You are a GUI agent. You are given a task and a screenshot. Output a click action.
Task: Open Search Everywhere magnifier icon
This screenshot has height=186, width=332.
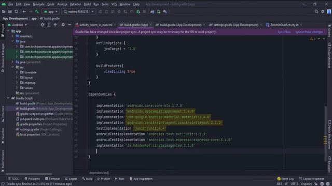click(x=316, y=11)
